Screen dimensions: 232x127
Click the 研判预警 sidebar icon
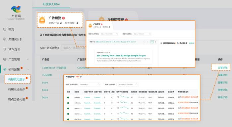click(5, 69)
